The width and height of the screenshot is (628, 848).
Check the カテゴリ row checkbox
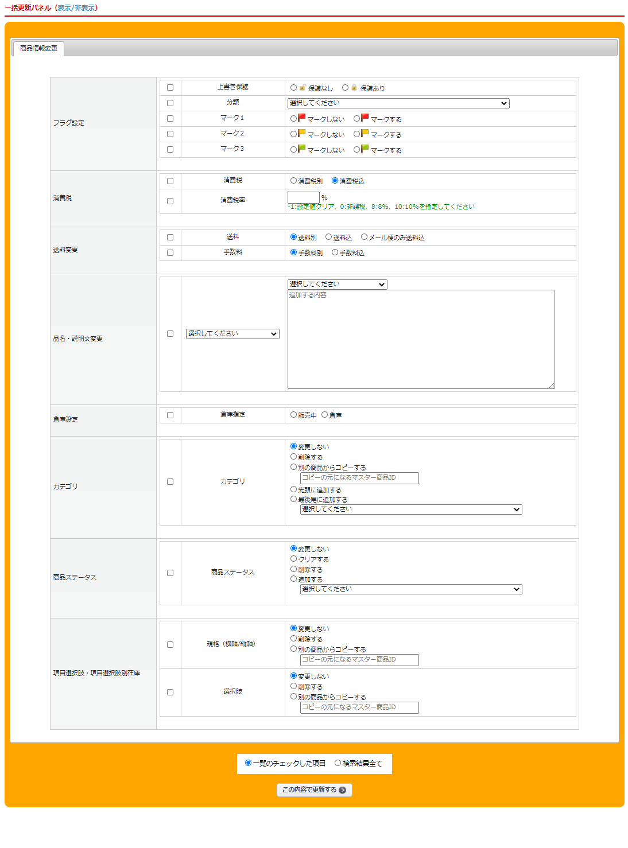click(170, 482)
